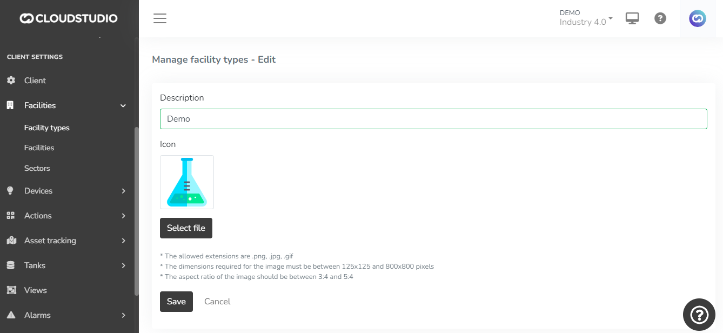Expand the Devices submenu arrow

[123, 191]
